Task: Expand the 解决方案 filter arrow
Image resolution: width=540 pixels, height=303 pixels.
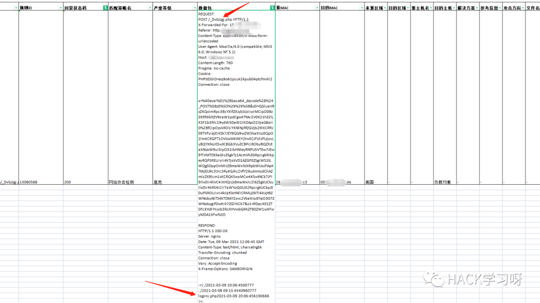Action: tap(476, 8)
